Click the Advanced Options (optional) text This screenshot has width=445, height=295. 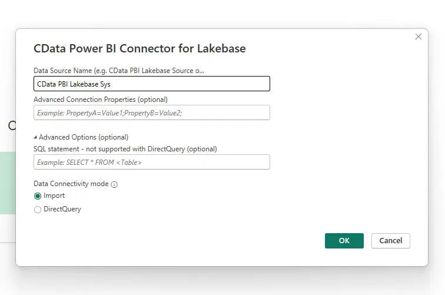pos(84,137)
